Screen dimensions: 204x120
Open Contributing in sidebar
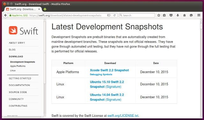pos(18,106)
